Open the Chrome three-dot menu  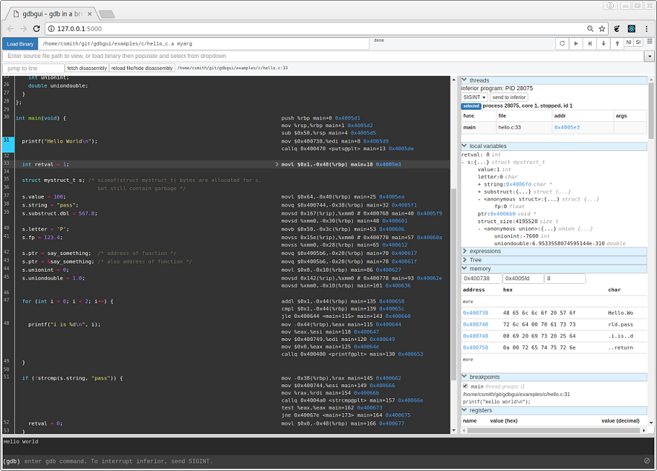646,28
